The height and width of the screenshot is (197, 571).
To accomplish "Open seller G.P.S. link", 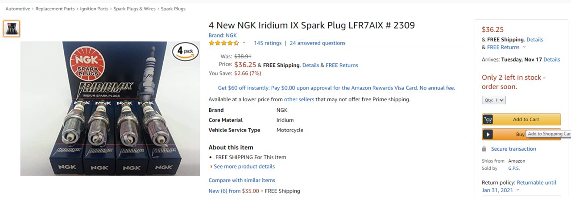I will [514, 168].
